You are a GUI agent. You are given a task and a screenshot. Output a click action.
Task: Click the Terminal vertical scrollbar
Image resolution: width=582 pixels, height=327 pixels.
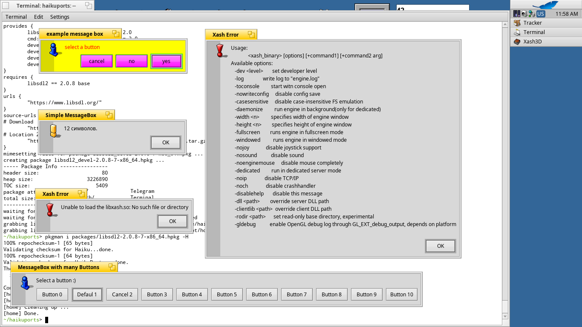(x=505, y=170)
